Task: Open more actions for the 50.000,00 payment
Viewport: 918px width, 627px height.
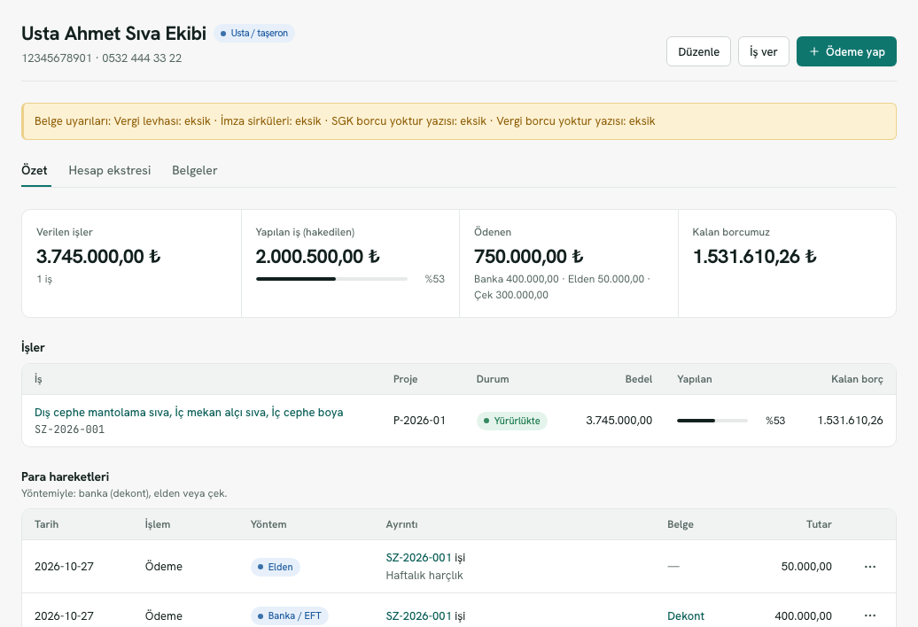Action: (870, 566)
